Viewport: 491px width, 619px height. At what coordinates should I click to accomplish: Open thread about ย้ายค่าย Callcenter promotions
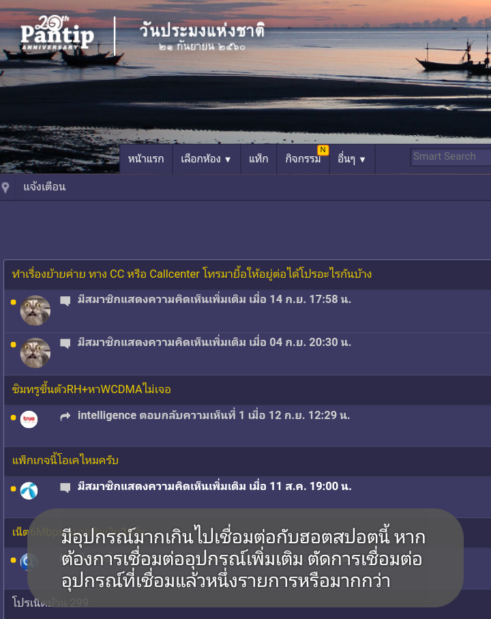pos(192,274)
